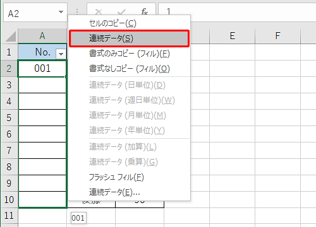Select row 9 header
316x227 pixels.
pos(9,183)
